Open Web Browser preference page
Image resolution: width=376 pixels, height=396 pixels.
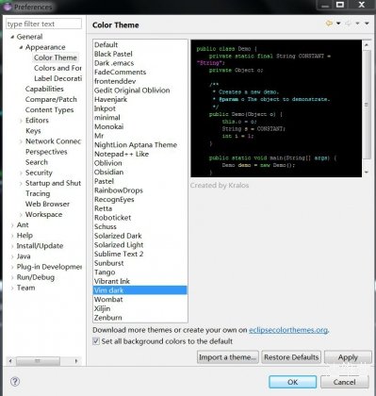tap(47, 204)
